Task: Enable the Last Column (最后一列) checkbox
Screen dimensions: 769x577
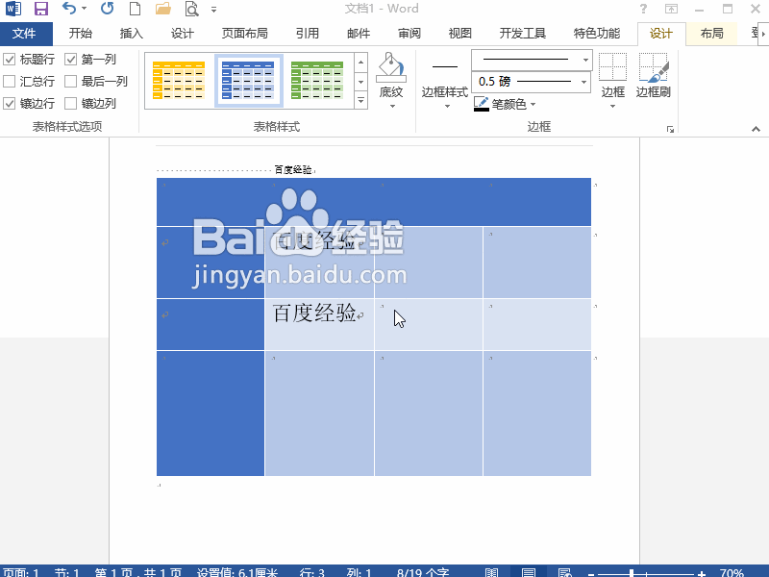Action: pyautogui.click(x=70, y=81)
